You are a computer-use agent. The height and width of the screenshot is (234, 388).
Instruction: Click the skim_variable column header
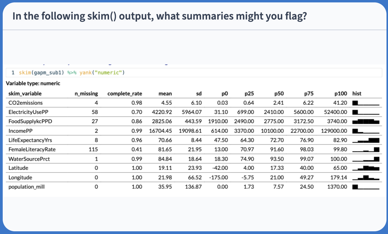25,93
